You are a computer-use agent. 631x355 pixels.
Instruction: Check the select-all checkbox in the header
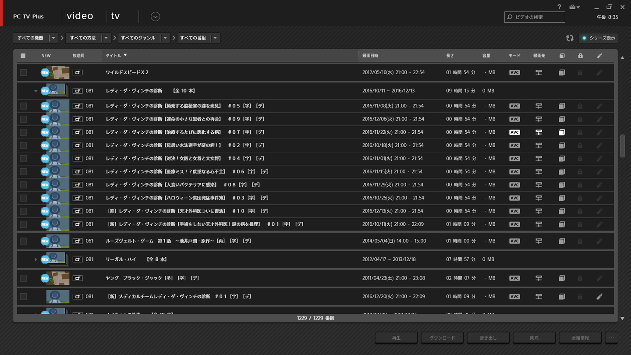pyautogui.click(x=23, y=56)
